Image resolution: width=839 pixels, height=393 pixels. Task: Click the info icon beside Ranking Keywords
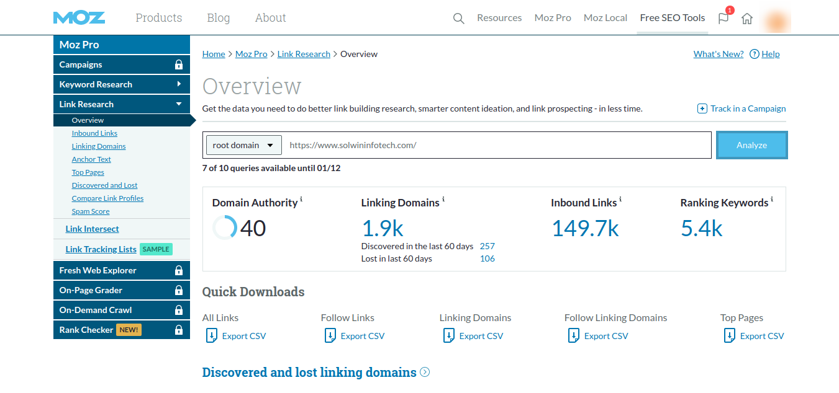771,198
